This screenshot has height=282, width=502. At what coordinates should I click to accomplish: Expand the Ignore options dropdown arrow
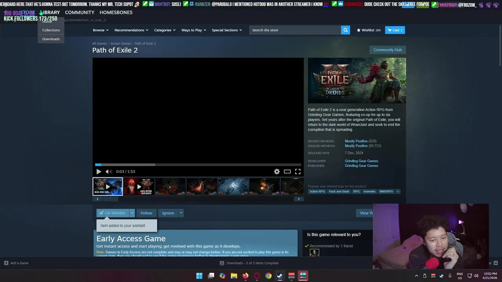(181, 213)
